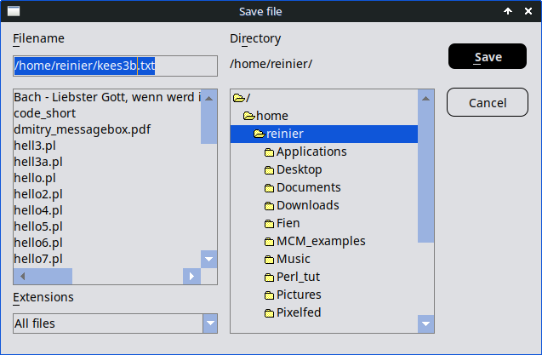Click the Applications folder icon
This screenshot has width=542, height=355.
click(x=269, y=152)
